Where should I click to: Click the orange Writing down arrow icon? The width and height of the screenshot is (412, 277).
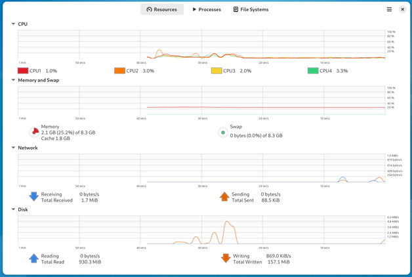point(226,259)
